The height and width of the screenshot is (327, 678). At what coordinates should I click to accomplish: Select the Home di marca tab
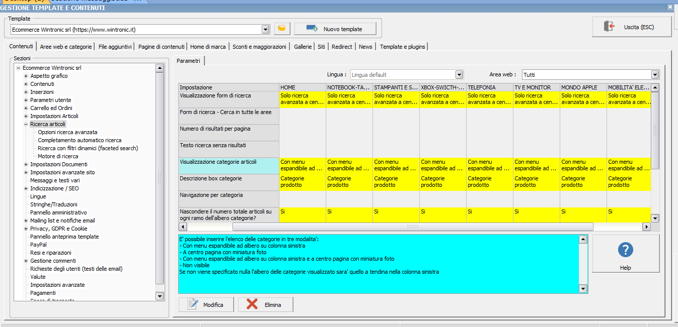[x=208, y=47]
